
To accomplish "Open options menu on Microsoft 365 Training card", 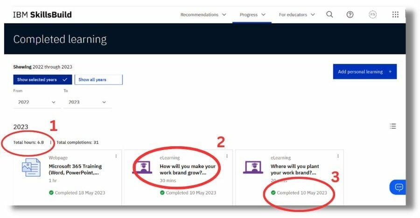I will pos(116,156).
